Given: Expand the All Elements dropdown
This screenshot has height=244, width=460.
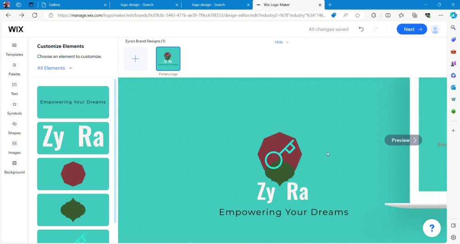Looking at the screenshot, I should [x=55, y=68].
